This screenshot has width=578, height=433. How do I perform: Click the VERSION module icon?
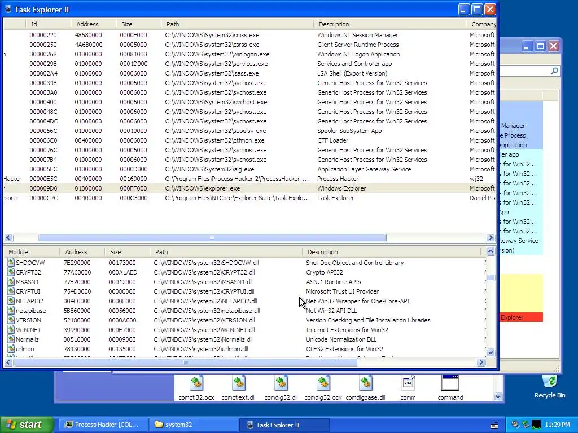coord(11,320)
